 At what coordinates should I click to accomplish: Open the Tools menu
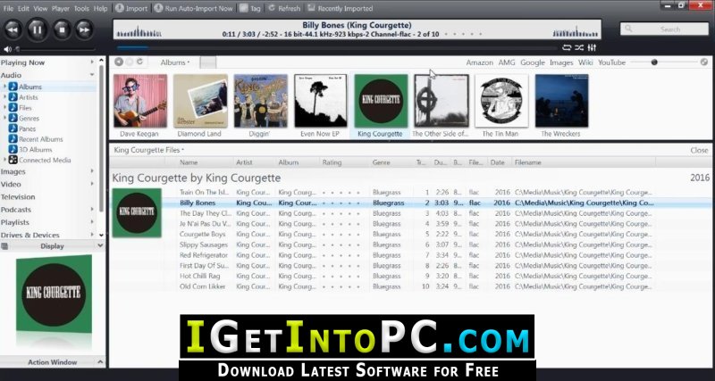pos(81,8)
